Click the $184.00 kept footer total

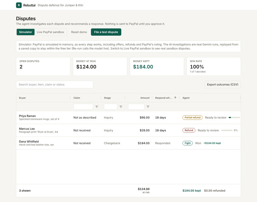coord(192,191)
